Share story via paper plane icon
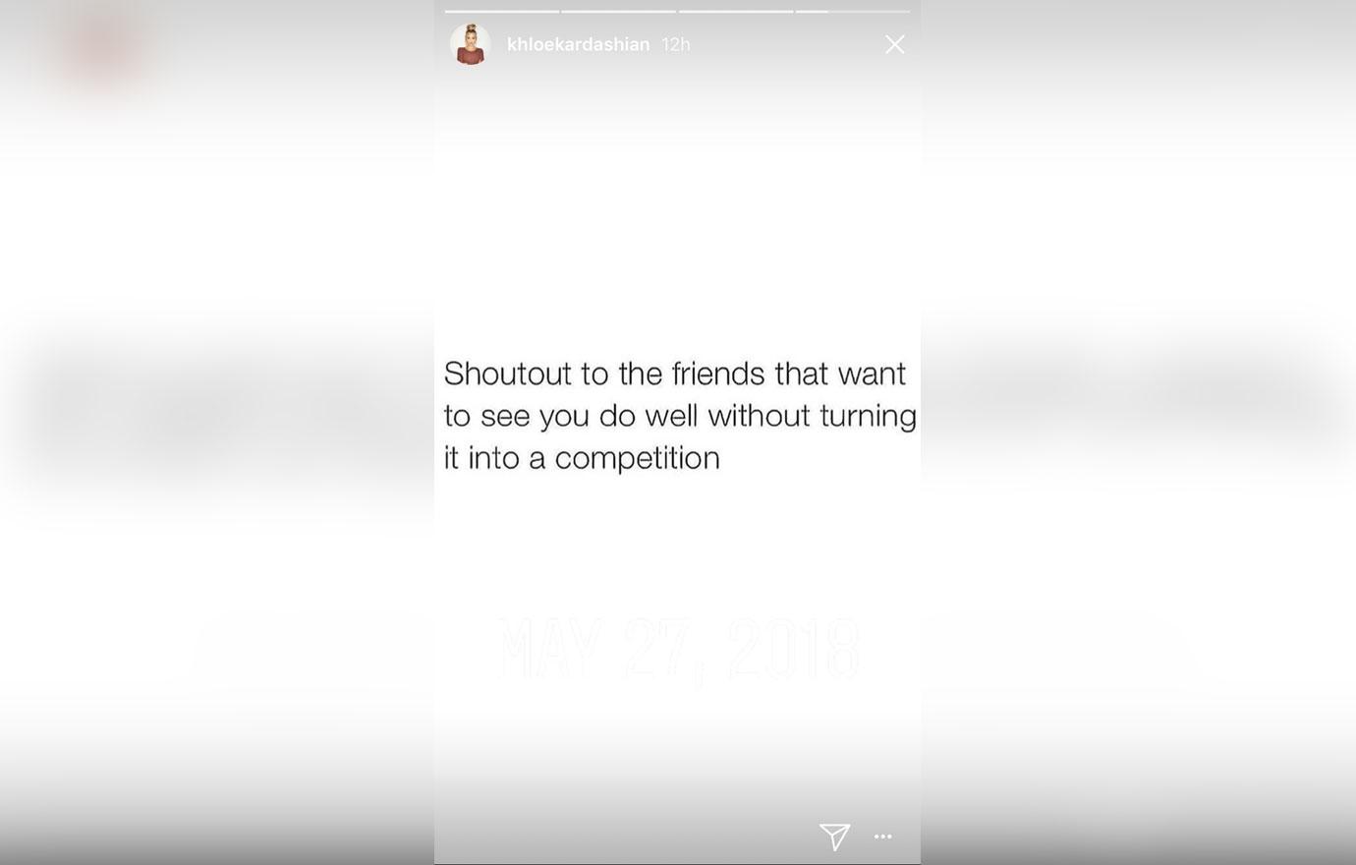This screenshot has height=865, width=1356. pos(834,836)
